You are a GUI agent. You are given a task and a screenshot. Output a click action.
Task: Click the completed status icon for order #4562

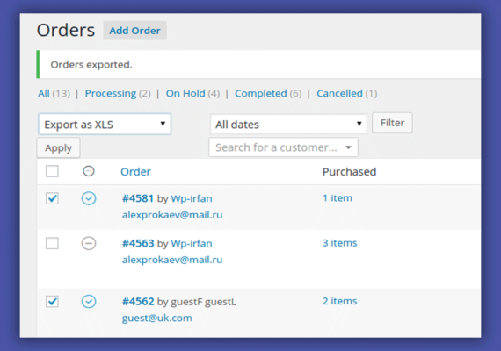click(x=89, y=302)
